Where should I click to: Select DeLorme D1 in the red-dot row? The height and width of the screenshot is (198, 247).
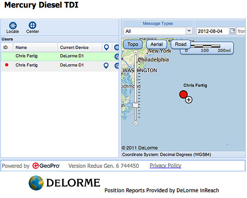[72, 65]
